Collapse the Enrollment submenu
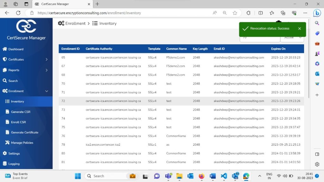The width and height of the screenshot is (324, 182). click(47, 91)
